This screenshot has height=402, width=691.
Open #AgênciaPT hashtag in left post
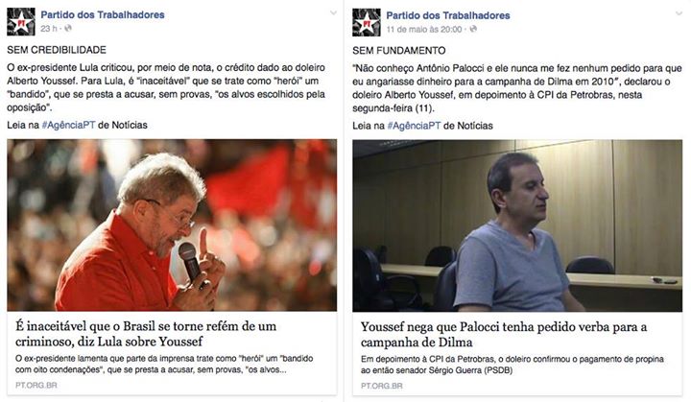click(x=68, y=125)
